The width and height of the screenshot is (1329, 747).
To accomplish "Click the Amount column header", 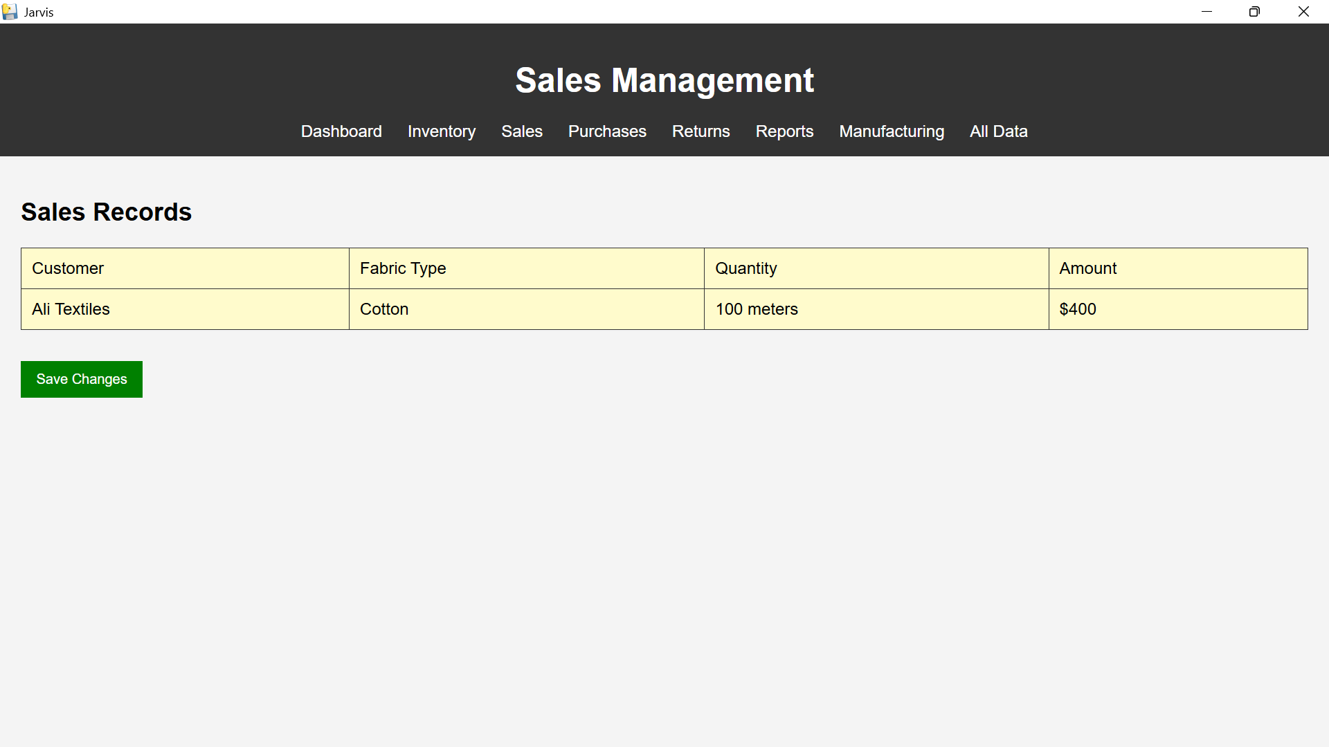I will click(1177, 268).
